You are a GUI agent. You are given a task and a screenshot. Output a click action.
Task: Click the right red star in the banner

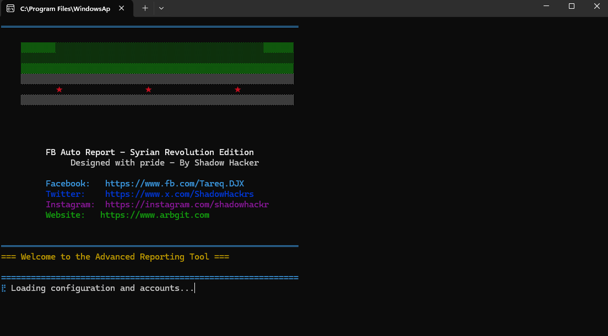click(x=237, y=90)
